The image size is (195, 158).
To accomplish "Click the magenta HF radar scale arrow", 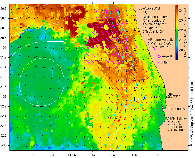I will (x=153, y=49).
